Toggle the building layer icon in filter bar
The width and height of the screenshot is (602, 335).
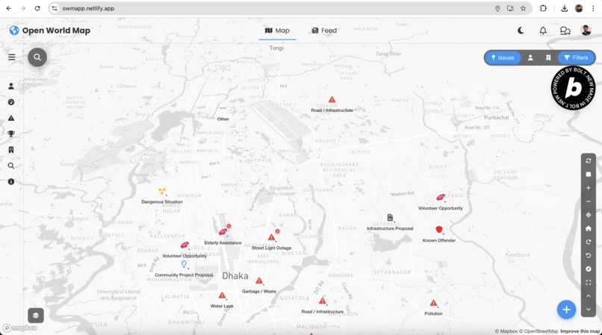point(548,57)
